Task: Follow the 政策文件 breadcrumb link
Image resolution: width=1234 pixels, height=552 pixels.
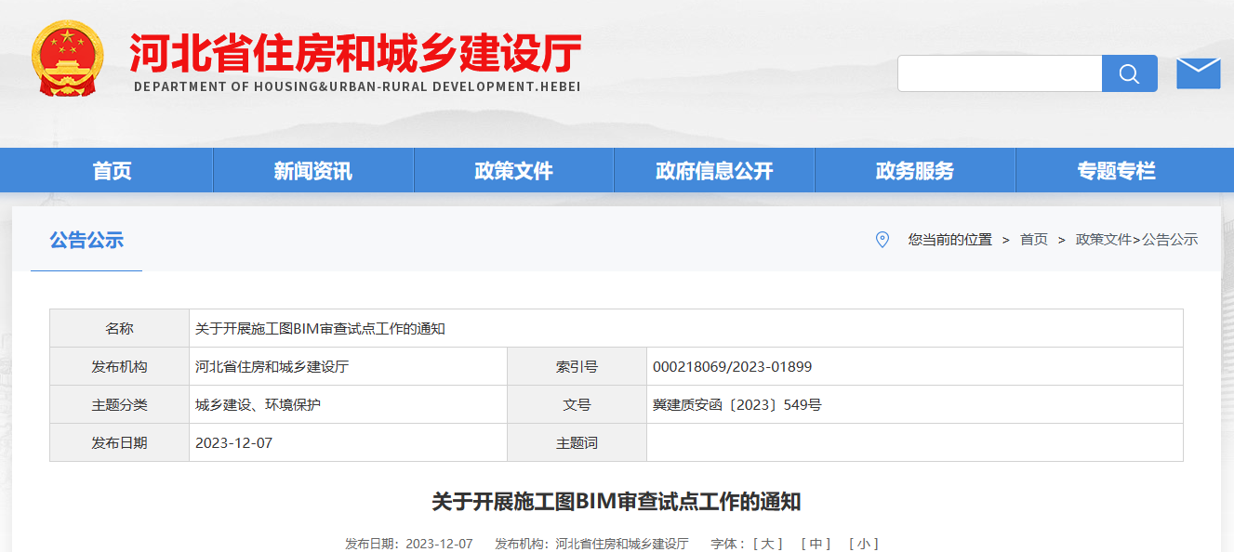Action: [x=1104, y=240]
